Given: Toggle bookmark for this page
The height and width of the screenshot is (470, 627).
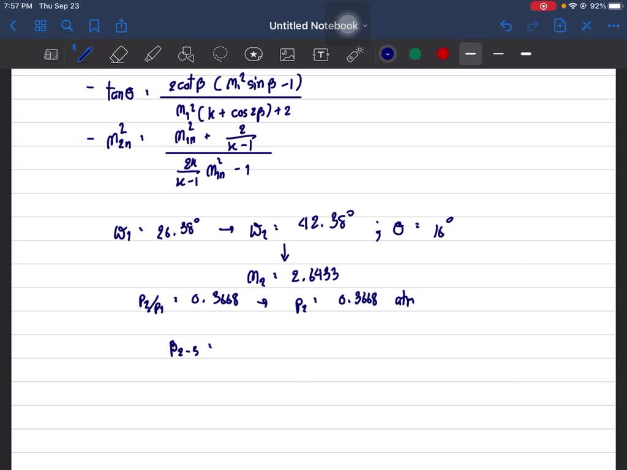Looking at the screenshot, I should point(94,26).
